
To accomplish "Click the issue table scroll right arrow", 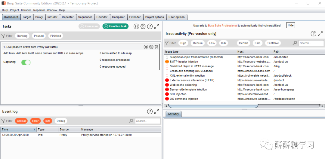I will (x=323, y=106).
